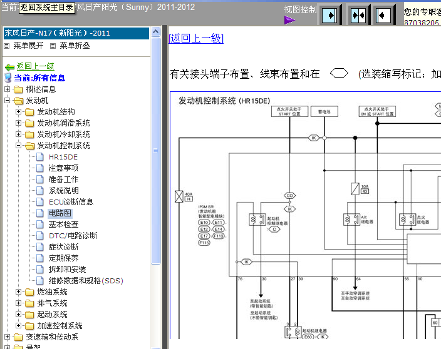Click the view control right-arrow panel icon

(329, 15)
